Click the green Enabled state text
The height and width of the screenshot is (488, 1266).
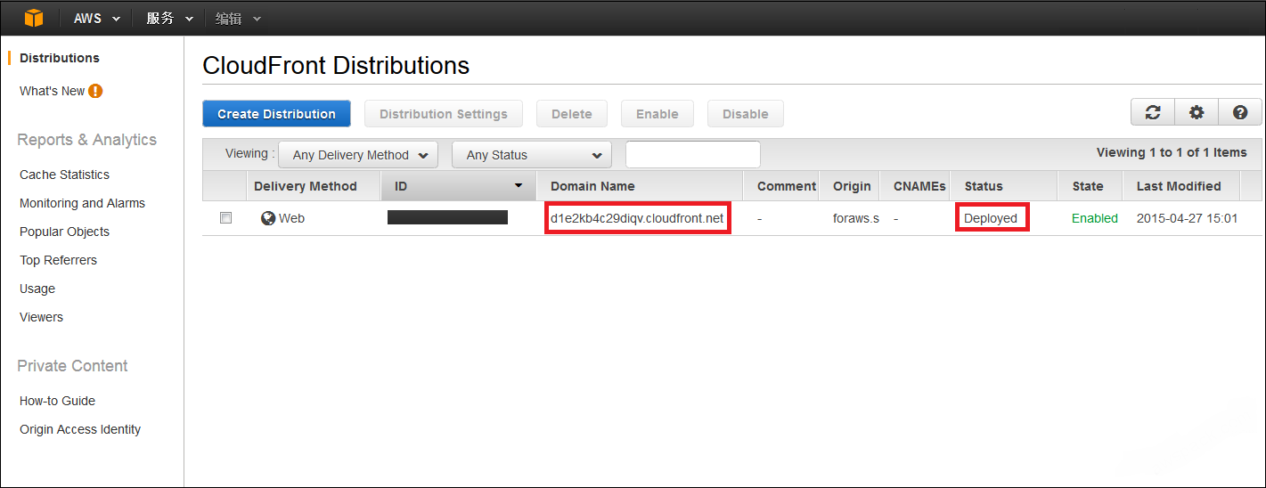(x=1095, y=218)
